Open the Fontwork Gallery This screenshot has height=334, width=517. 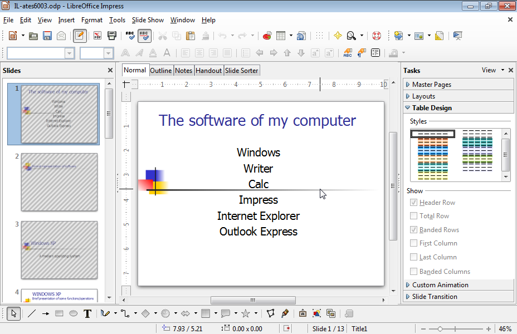click(303, 313)
